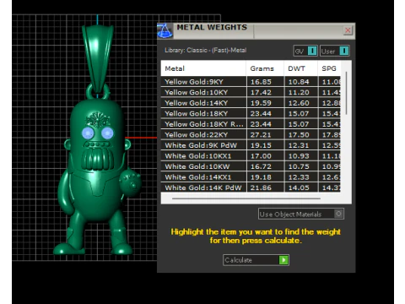Click the 16.85 grams value
Viewport: 405px width, 304px height.
[261, 82]
